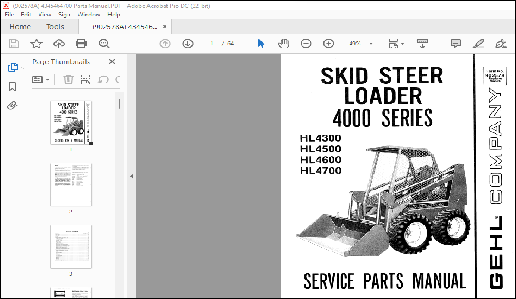The height and width of the screenshot is (299, 516).
Task: Open the Sign menu
Action: pos(64,14)
